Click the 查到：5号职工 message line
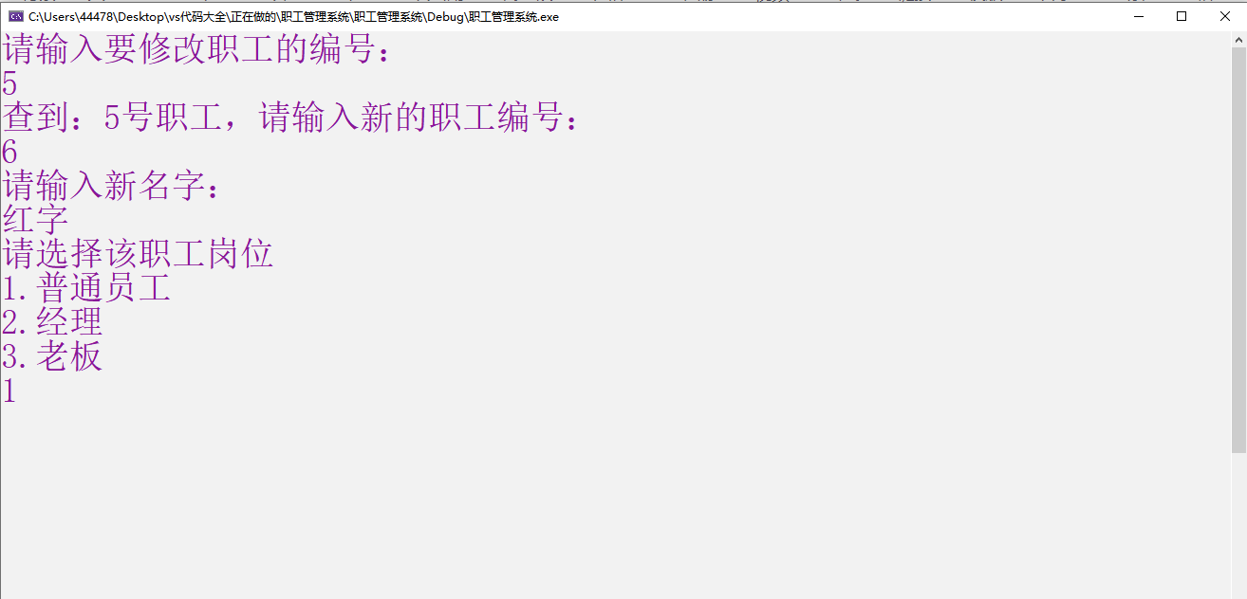This screenshot has height=599, width=1247. point(290,118)
